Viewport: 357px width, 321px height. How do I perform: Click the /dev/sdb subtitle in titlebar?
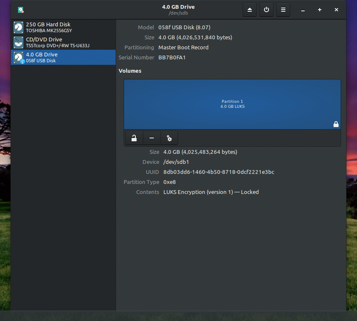(178, 13)
